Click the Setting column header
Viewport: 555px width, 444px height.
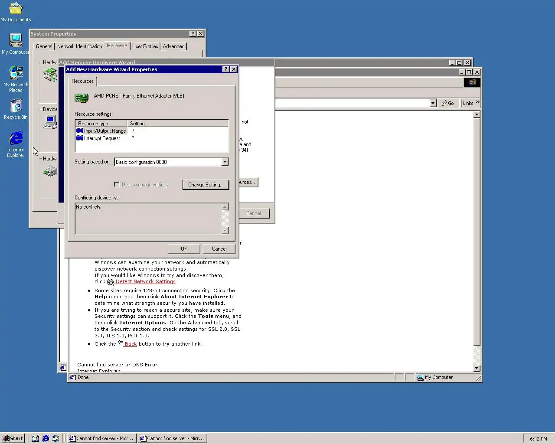177,124
